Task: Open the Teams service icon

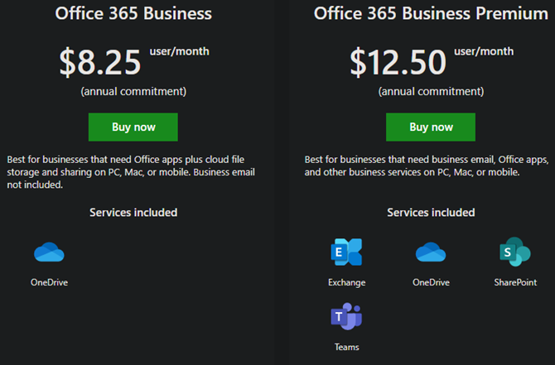Action: (x=346, y=316)
